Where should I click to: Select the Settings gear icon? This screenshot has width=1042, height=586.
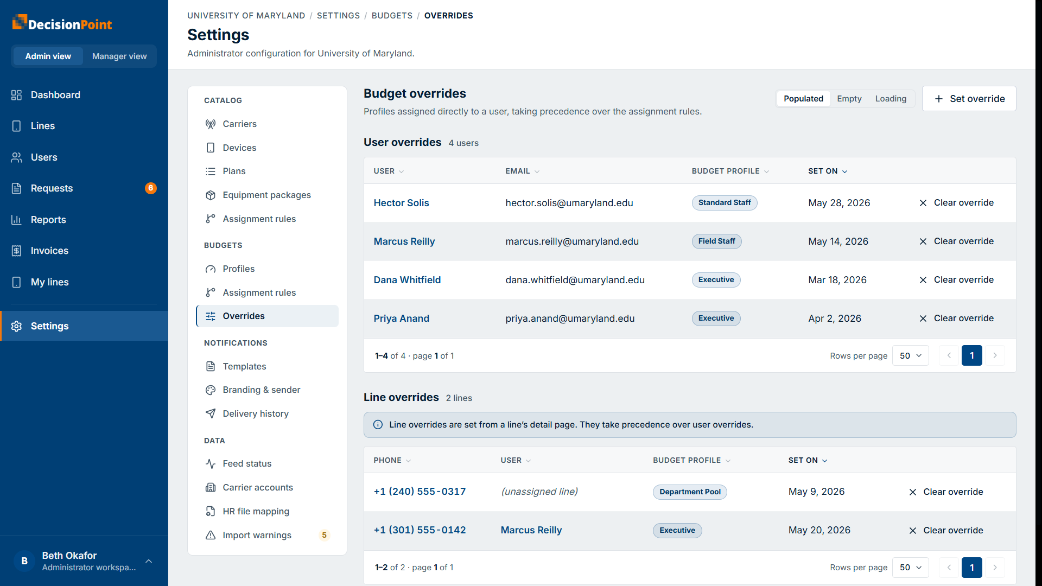pyautogui.click(x=16, y=326)
